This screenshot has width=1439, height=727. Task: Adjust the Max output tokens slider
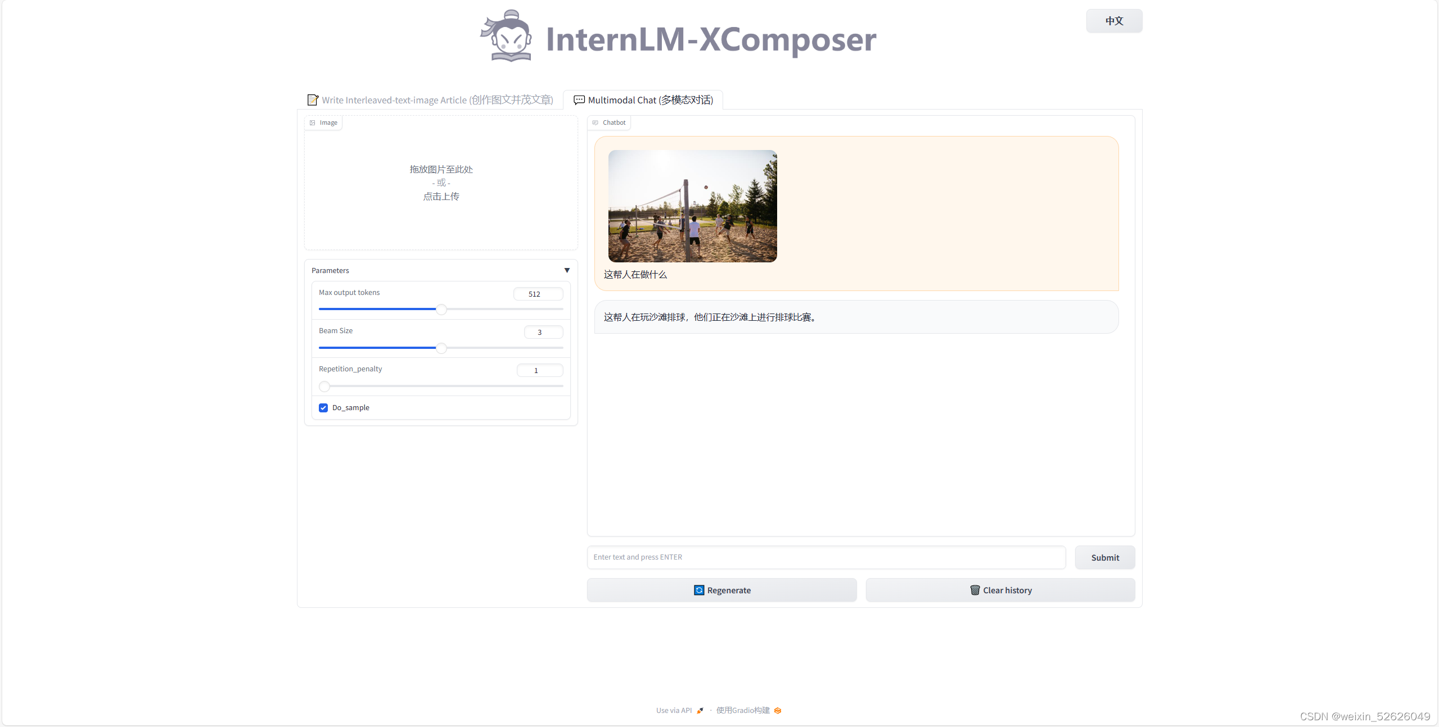[441, 309]
